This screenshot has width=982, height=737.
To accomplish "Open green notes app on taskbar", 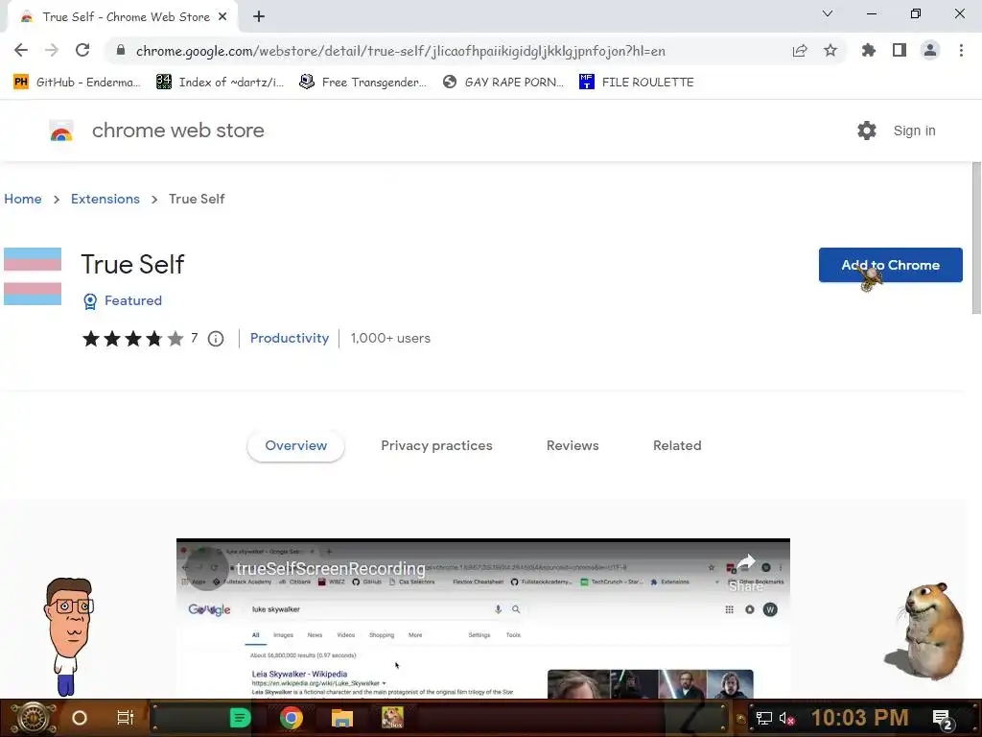I will [x=240, y=718].
